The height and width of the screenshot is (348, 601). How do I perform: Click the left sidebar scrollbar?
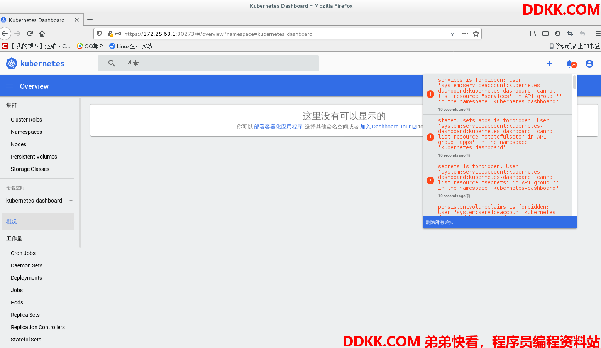[80, 172]
